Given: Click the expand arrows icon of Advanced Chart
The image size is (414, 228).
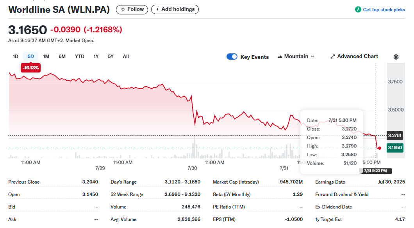Looking at the screenshot, I should coord(333,57).
